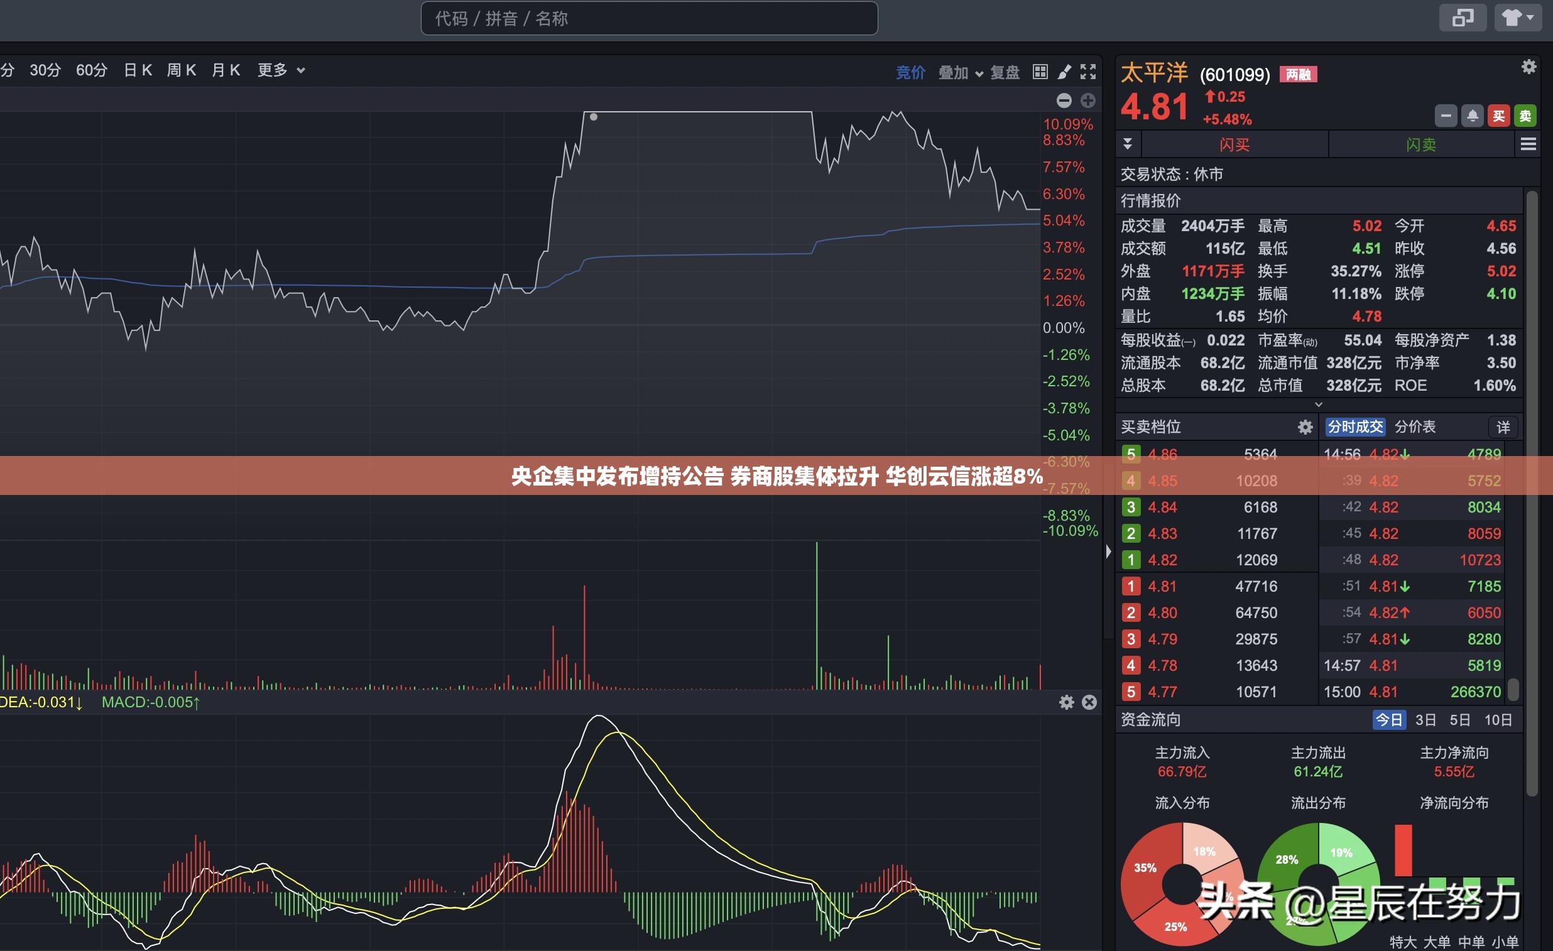Click the window restore icon at top right

tap(1463, 18)
